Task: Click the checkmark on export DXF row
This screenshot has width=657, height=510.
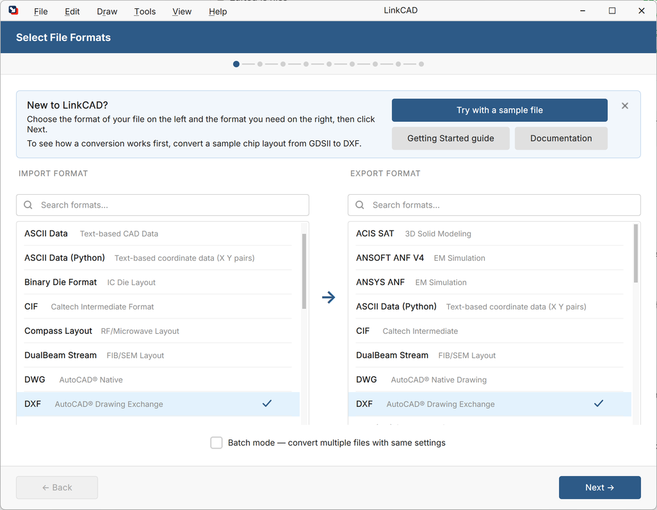Action: (599, 404)
